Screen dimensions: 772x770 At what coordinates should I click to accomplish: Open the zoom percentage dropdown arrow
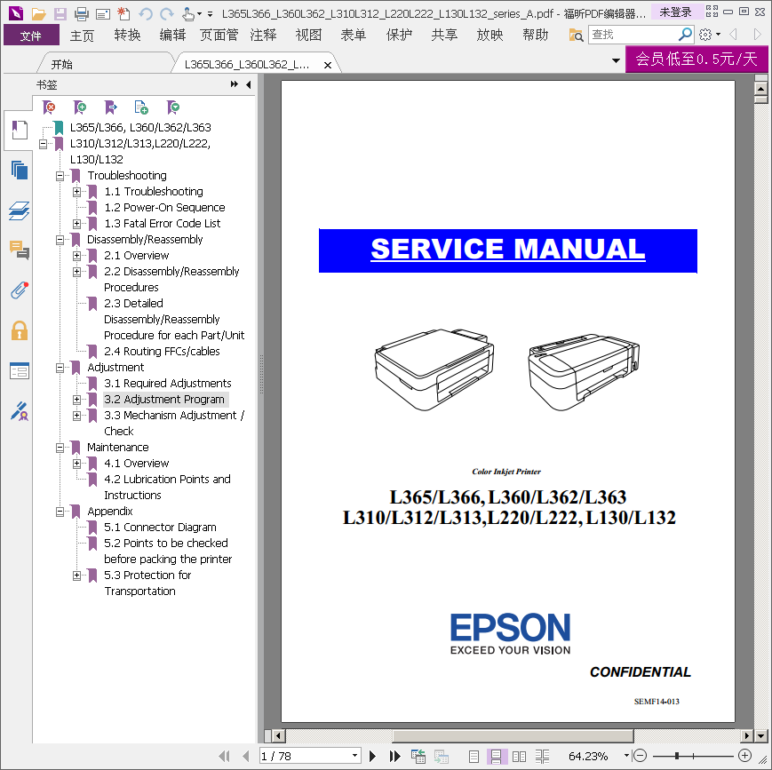point(627,755)
